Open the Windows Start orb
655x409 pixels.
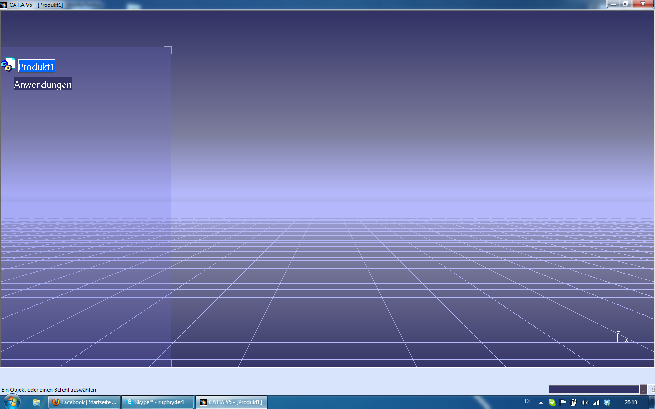(12, 402)
